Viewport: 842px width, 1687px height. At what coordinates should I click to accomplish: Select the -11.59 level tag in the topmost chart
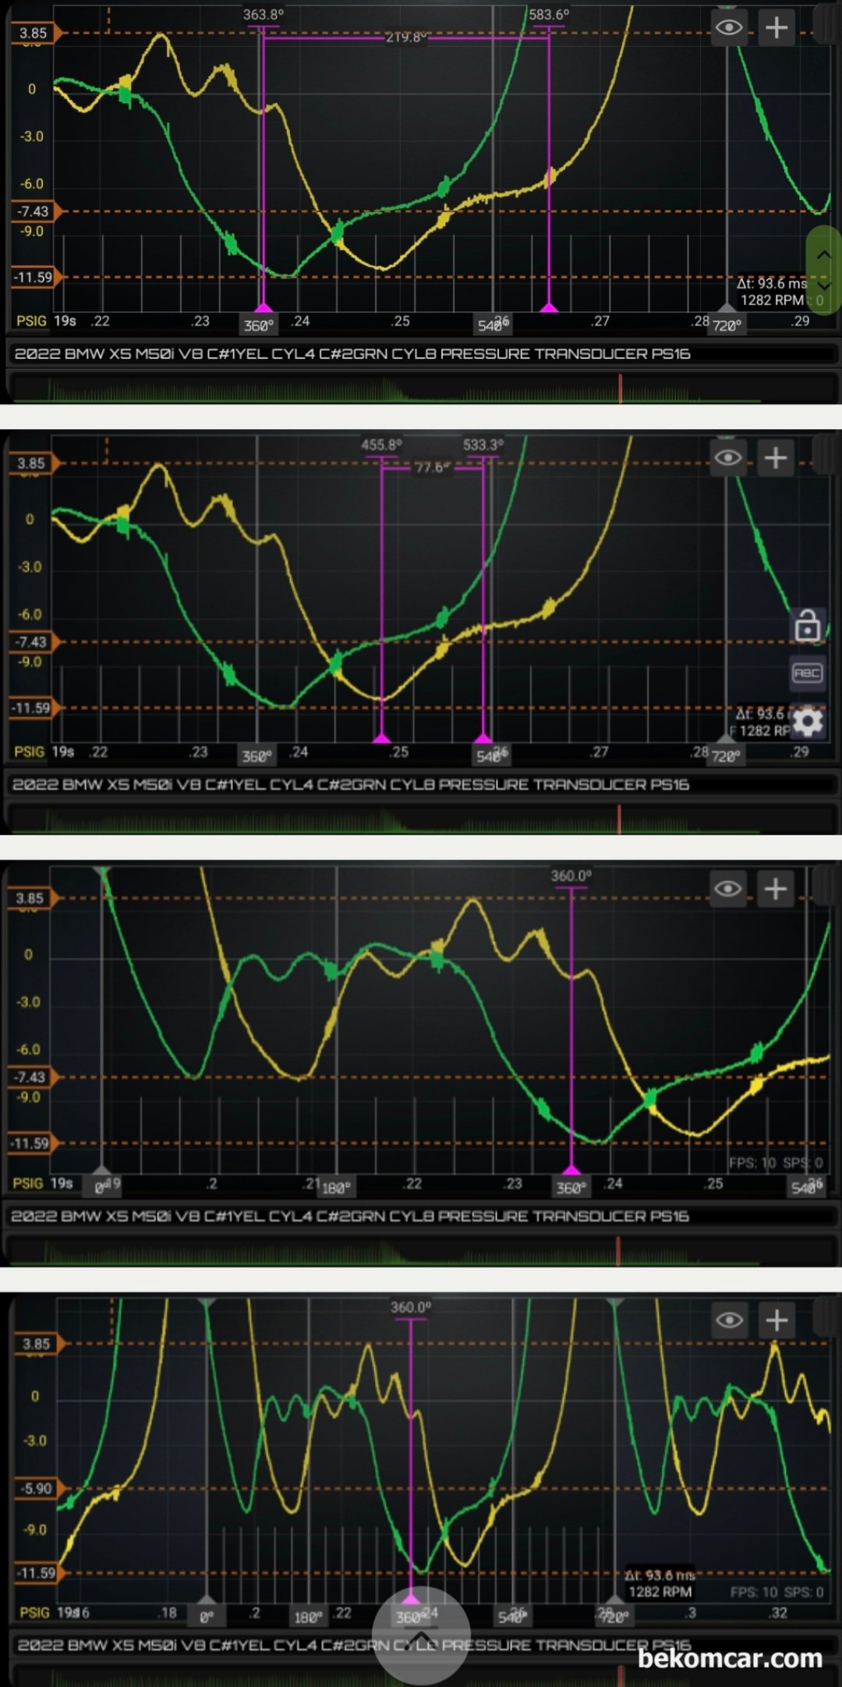[x=35, y=277]
